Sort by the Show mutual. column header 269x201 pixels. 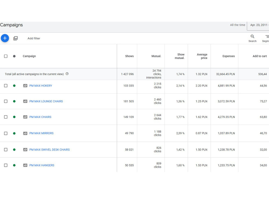[180, 56]
